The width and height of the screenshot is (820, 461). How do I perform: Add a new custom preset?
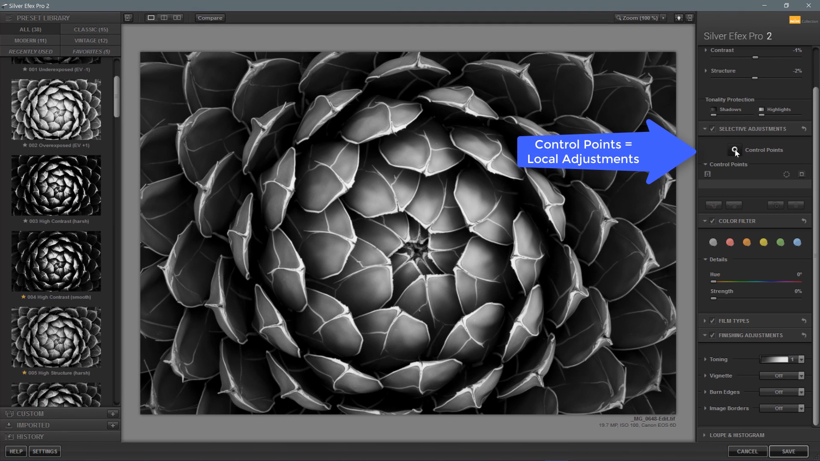coord(113,414)
